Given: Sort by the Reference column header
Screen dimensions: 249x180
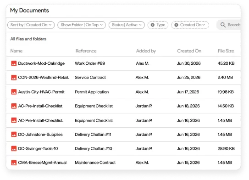Looking at the screenshot, I should [x=86, y=51].
